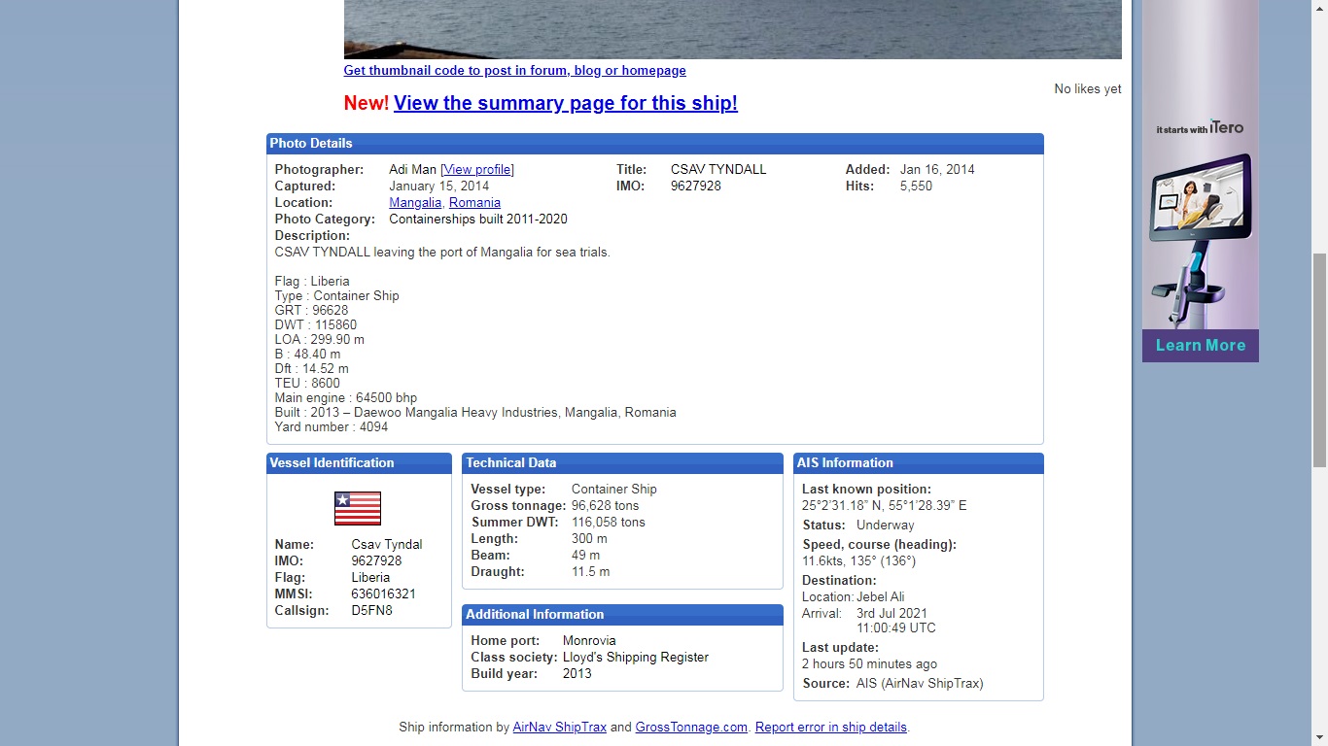Select last known position coordinates
Screen dimensions: 1328x746
(885, 506)
